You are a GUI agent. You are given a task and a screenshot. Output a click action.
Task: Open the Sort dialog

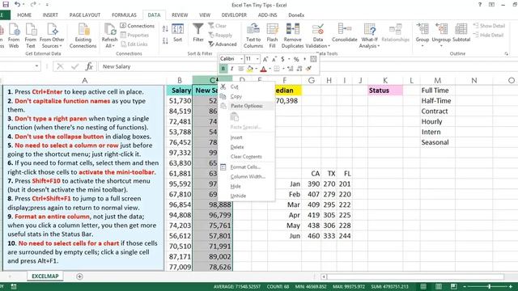click(178, 33)
